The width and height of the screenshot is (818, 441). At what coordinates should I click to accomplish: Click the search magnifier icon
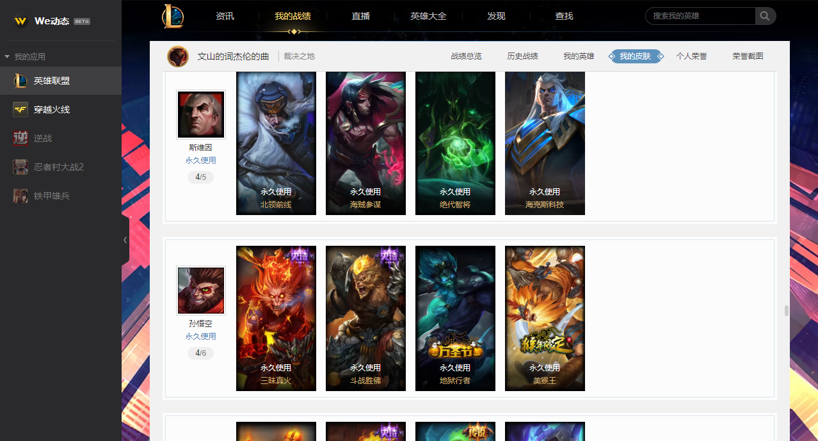(x=766, y=16)
